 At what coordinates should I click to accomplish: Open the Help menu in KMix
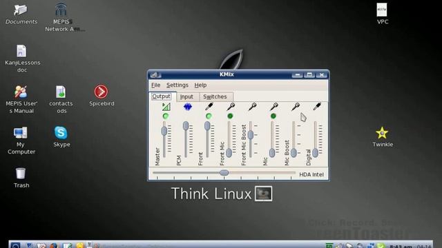tap(200, 85)
